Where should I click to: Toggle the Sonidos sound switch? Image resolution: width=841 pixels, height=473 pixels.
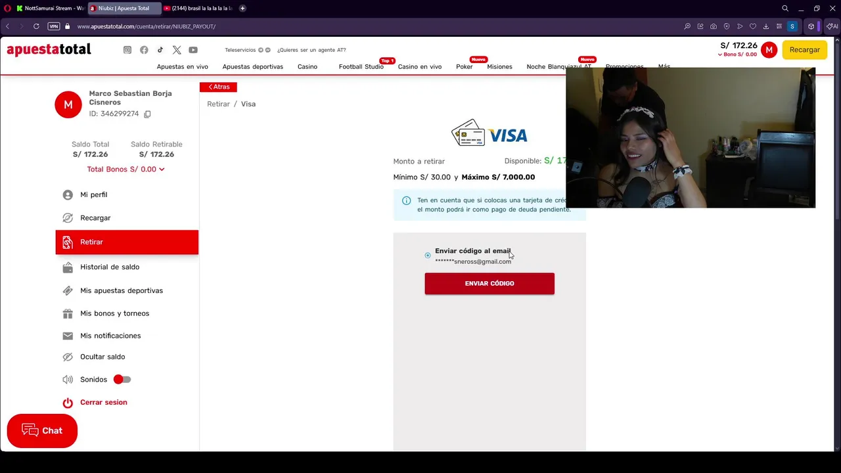(122, 380)
